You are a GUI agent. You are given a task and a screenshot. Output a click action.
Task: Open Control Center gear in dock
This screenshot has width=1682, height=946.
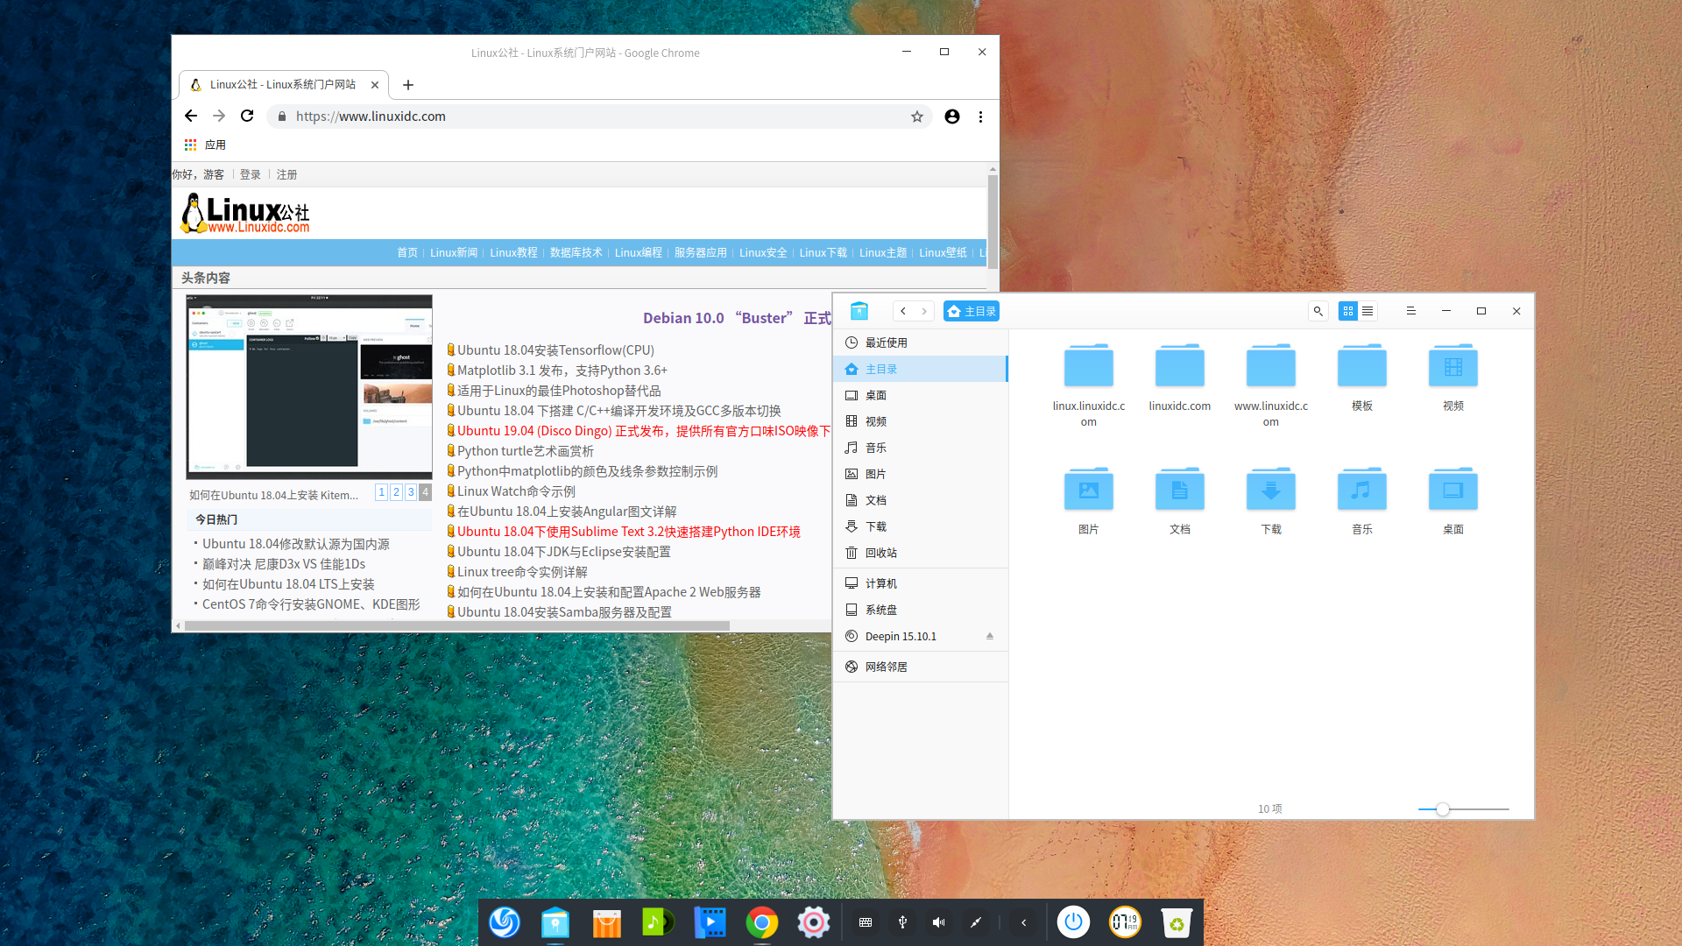point(814,922)
